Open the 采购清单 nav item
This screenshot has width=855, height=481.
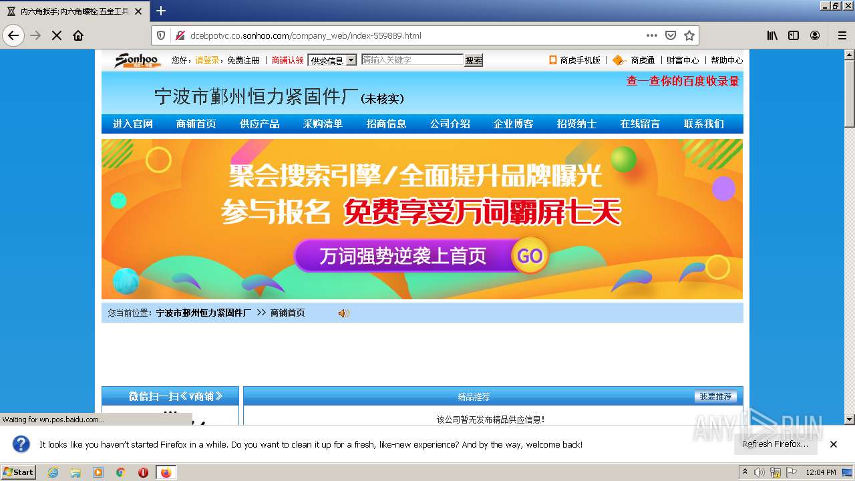point(323,124)
